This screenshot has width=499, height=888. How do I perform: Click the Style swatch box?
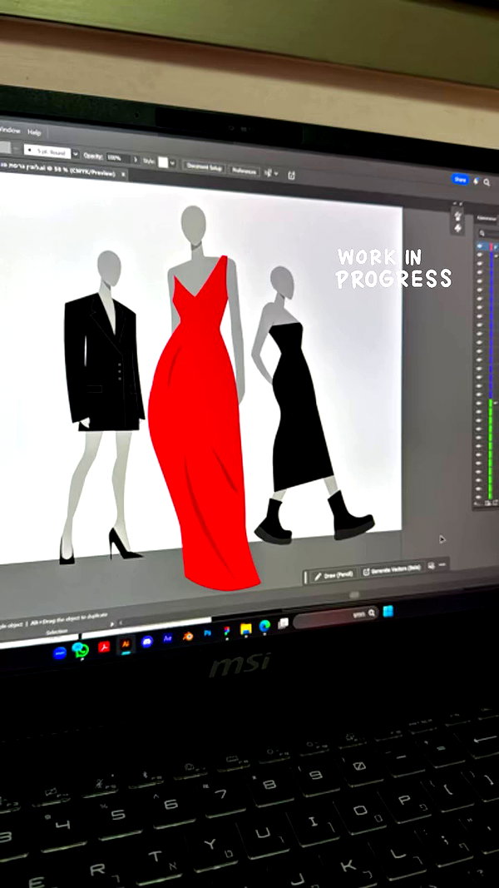(163, 162)
